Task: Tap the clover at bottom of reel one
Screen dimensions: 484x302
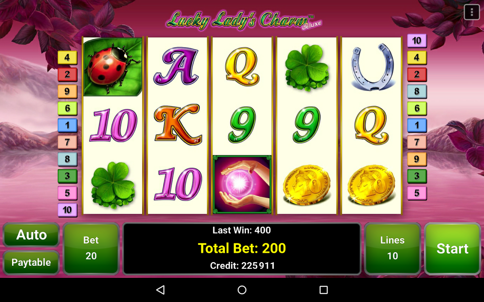Action: click(x=113, y=184)
